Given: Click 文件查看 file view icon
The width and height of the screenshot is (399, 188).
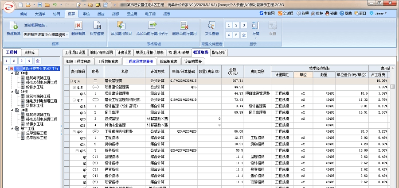Looking at the screenshot, I should point(212,28).
